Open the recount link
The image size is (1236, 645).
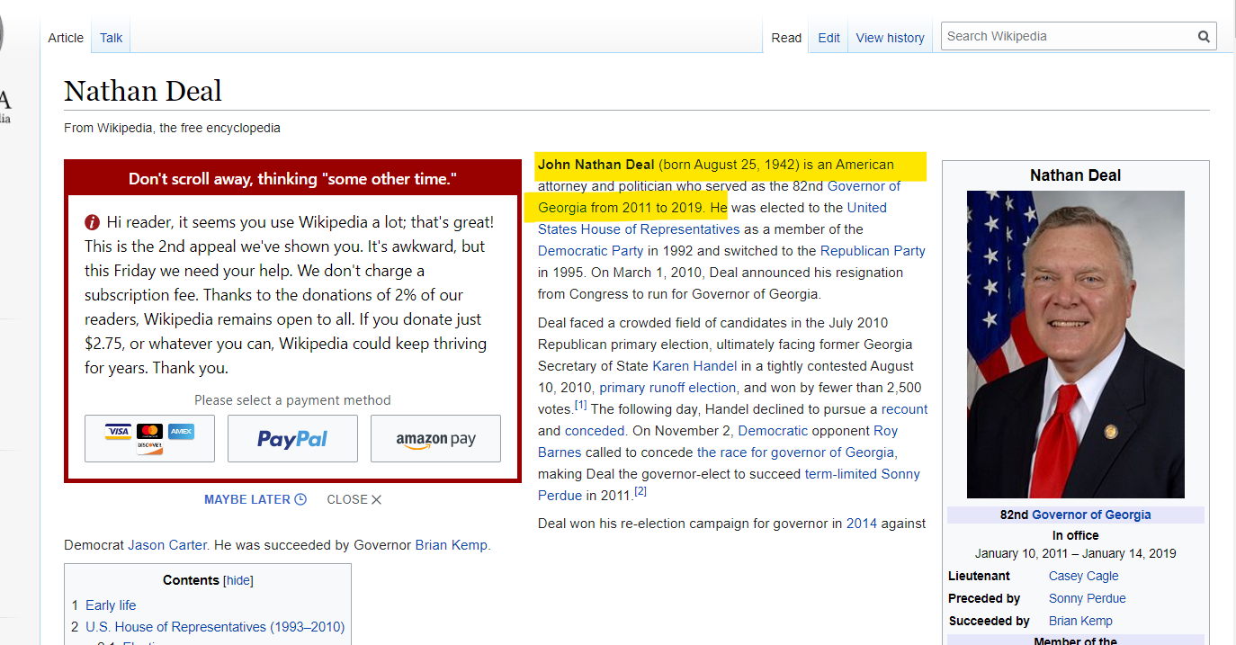[x=904, y=409]
